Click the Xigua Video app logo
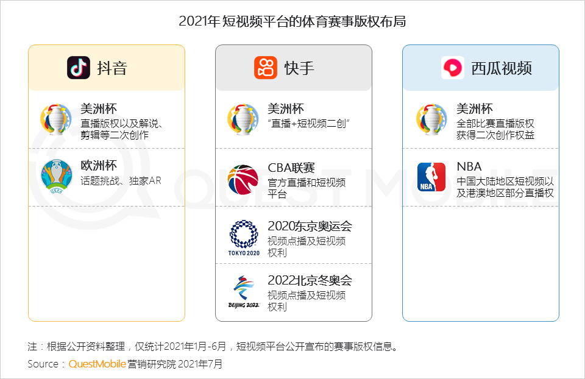 coord(453,68)
